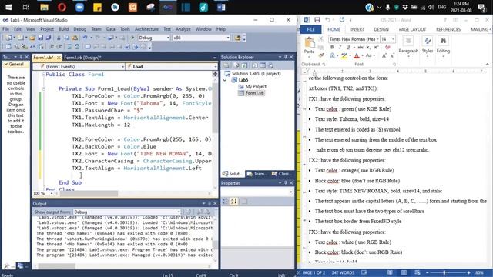The image size is (493, 277).
Task: Click the Save All icon in Visual Studio toolbar
Action: [48, 38]
